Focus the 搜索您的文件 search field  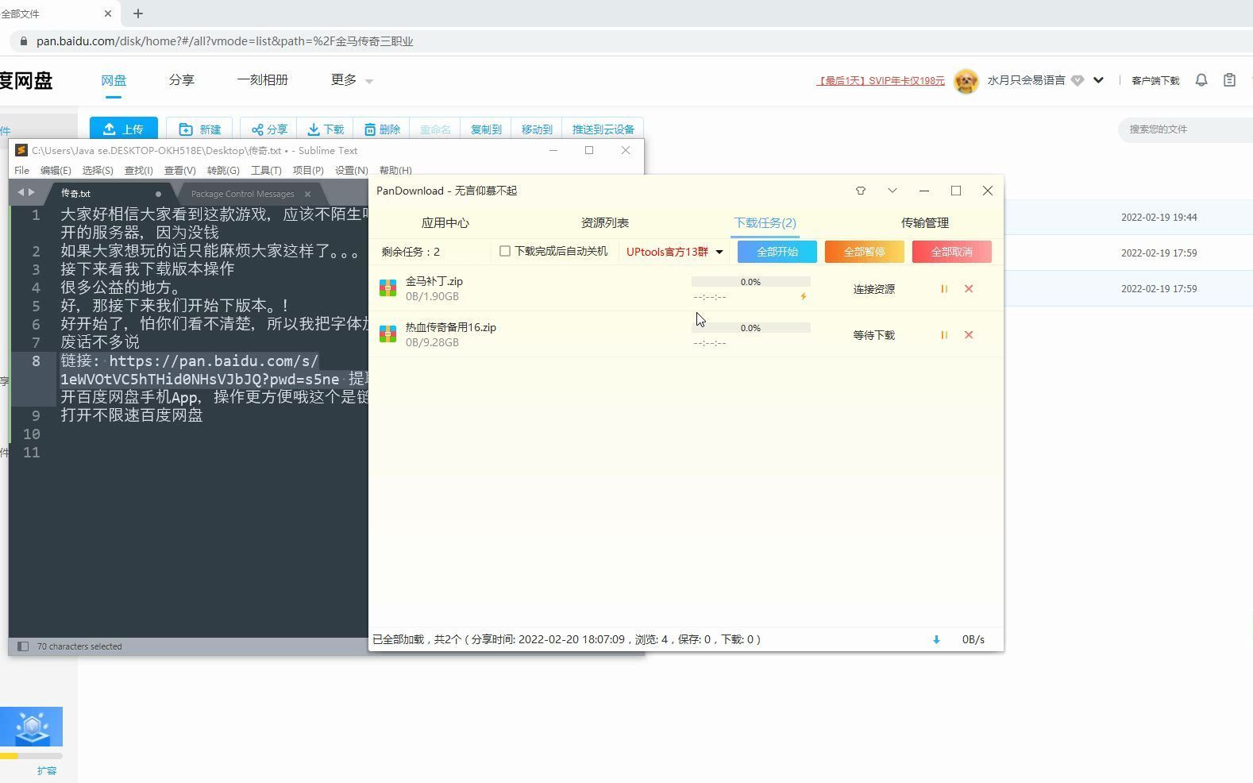pos(1186,129)
